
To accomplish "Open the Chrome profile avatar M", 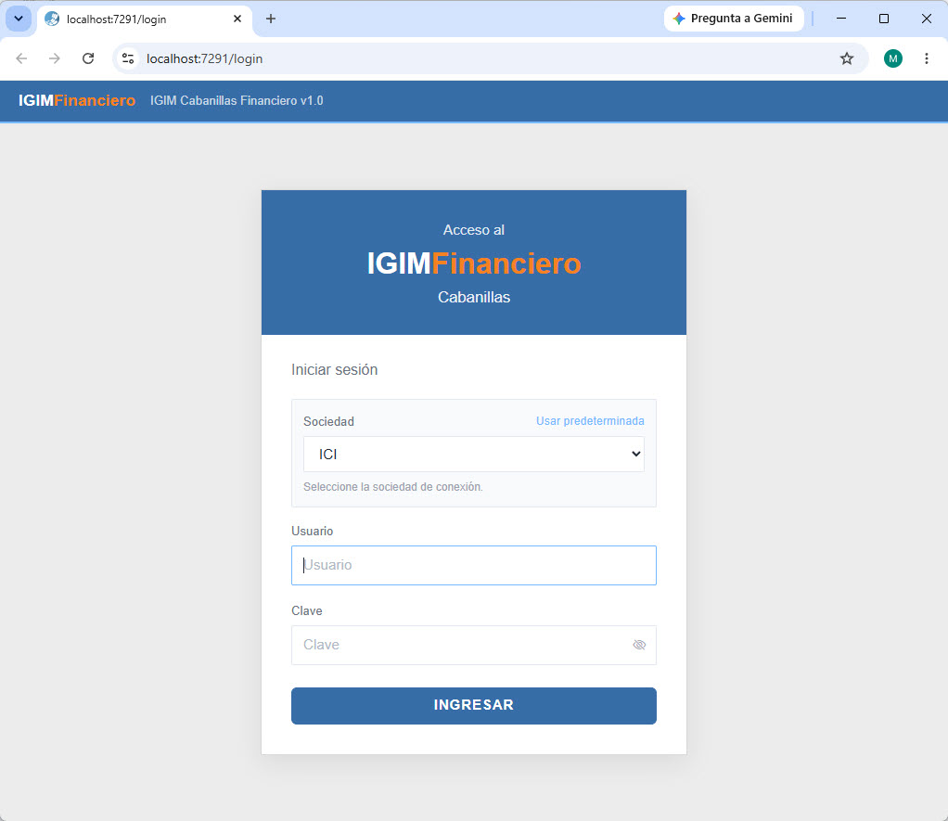I will tap(893, 58).
